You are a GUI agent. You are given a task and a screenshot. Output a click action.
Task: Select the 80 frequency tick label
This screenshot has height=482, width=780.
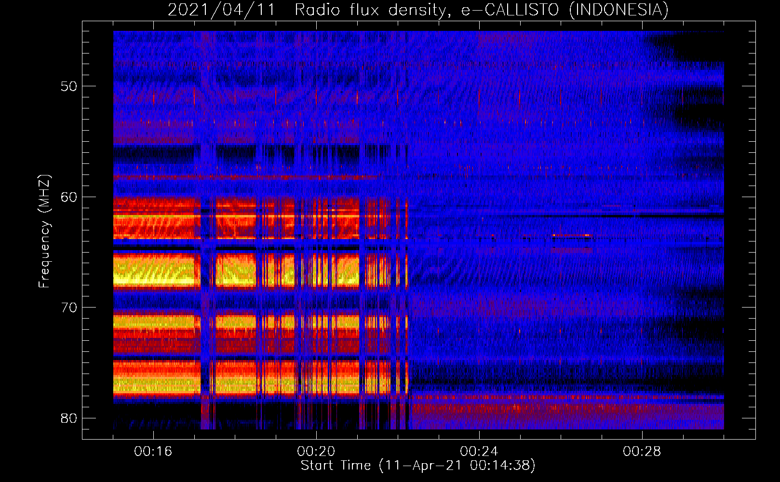pos(69,418)
